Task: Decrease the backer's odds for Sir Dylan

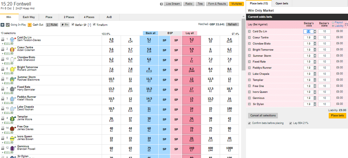Action: click(x=316, y=105)
